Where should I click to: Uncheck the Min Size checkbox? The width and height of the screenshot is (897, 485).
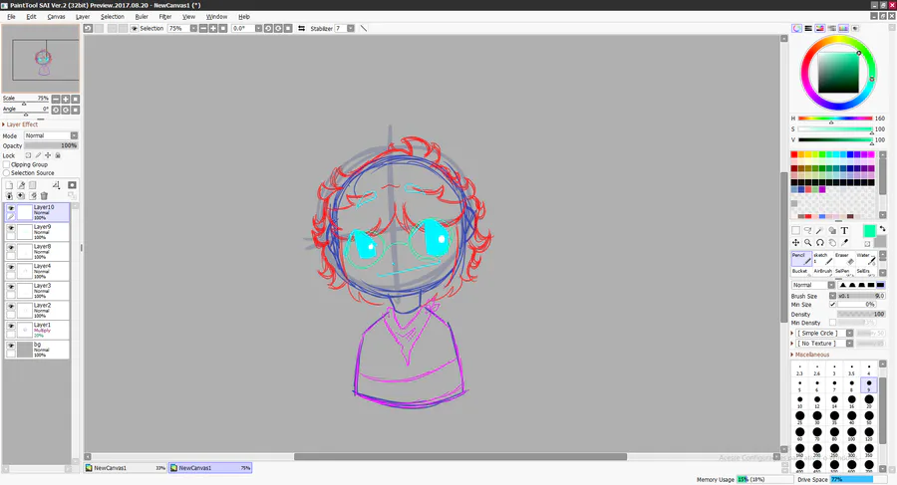click(x=833, y=305)
